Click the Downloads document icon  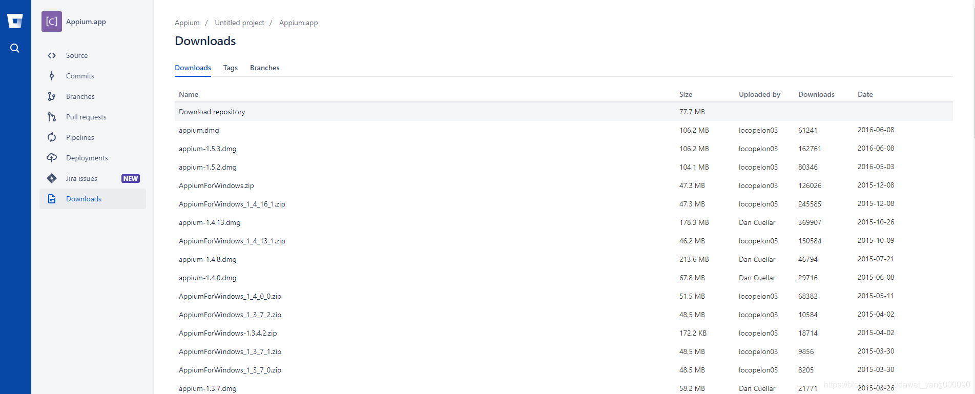pos(52,199)
